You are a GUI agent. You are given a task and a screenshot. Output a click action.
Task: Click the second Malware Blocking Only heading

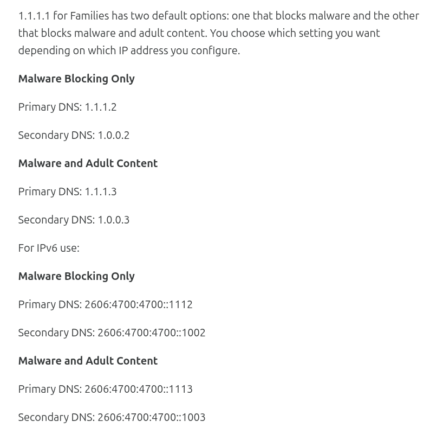click(76, 276)
